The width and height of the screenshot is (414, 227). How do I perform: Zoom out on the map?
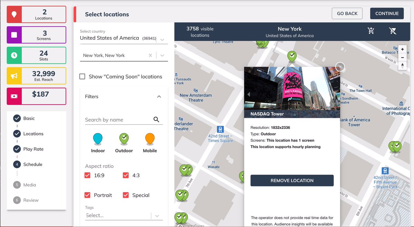pyautogui.click(x=402, y=57)
